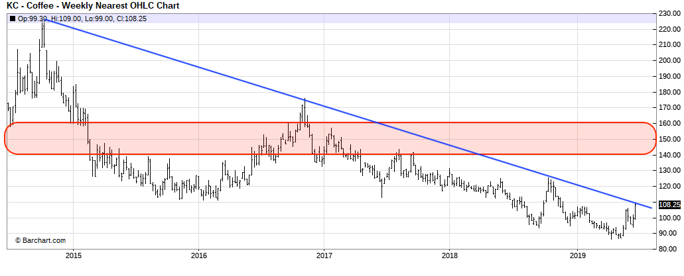684x276 pixels.
Task: Click the Lo:99.00 value in header
Action: (x=99, y=19)
